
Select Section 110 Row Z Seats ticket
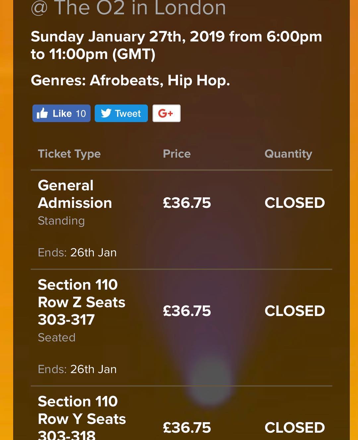pos(82,302)
